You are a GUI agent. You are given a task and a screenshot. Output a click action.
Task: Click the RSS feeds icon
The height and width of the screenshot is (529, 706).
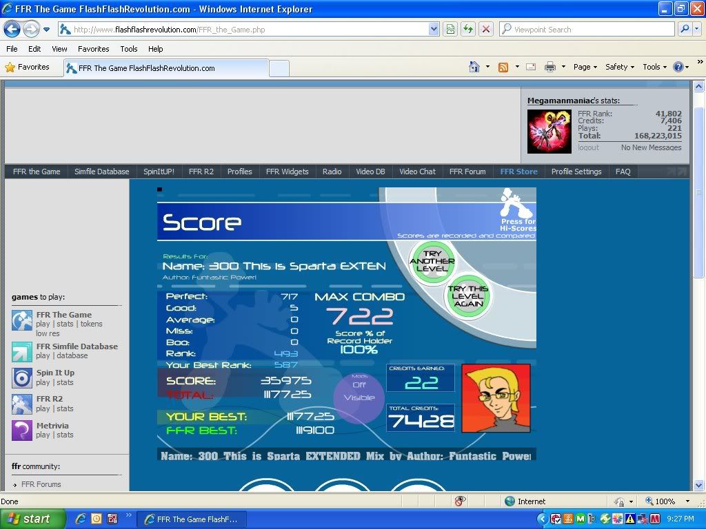(x=503, y=67)
